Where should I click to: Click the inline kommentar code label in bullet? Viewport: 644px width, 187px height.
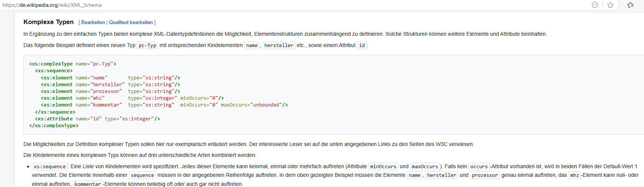pyautogui.click(x=88, y=184)
